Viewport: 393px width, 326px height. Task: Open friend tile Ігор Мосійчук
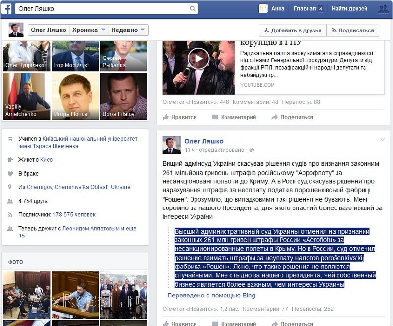75,56
